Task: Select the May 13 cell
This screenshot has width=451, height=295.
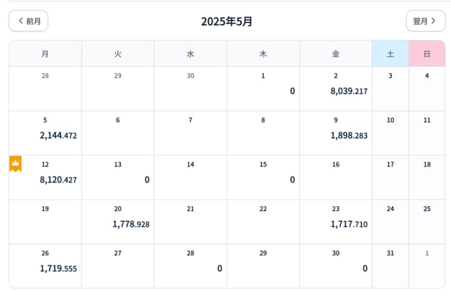Action: [118, 178]
